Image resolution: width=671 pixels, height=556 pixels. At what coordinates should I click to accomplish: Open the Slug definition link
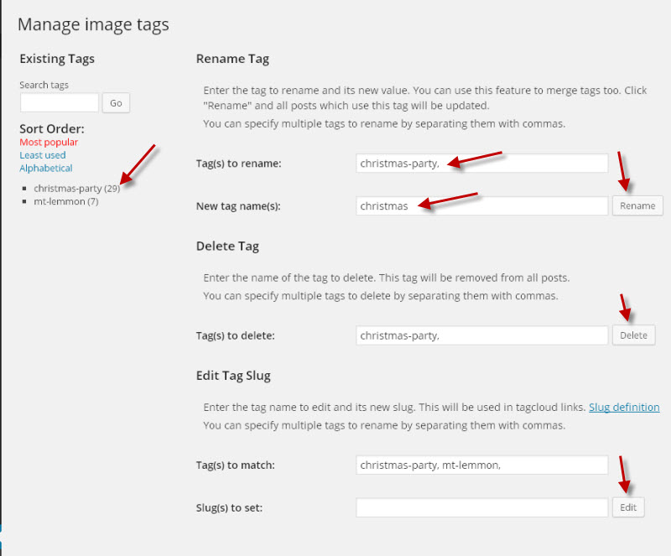[624, 407]
